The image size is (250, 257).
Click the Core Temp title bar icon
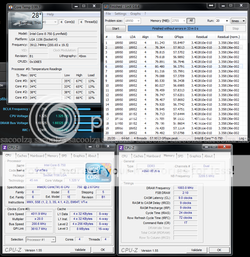pyautogui.click(x=10, y=7)
